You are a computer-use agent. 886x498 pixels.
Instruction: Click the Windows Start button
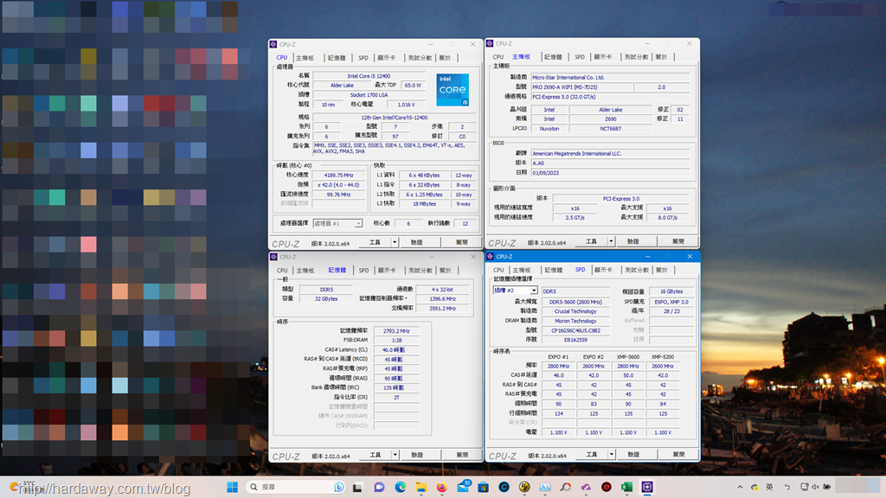coord(233,488)
